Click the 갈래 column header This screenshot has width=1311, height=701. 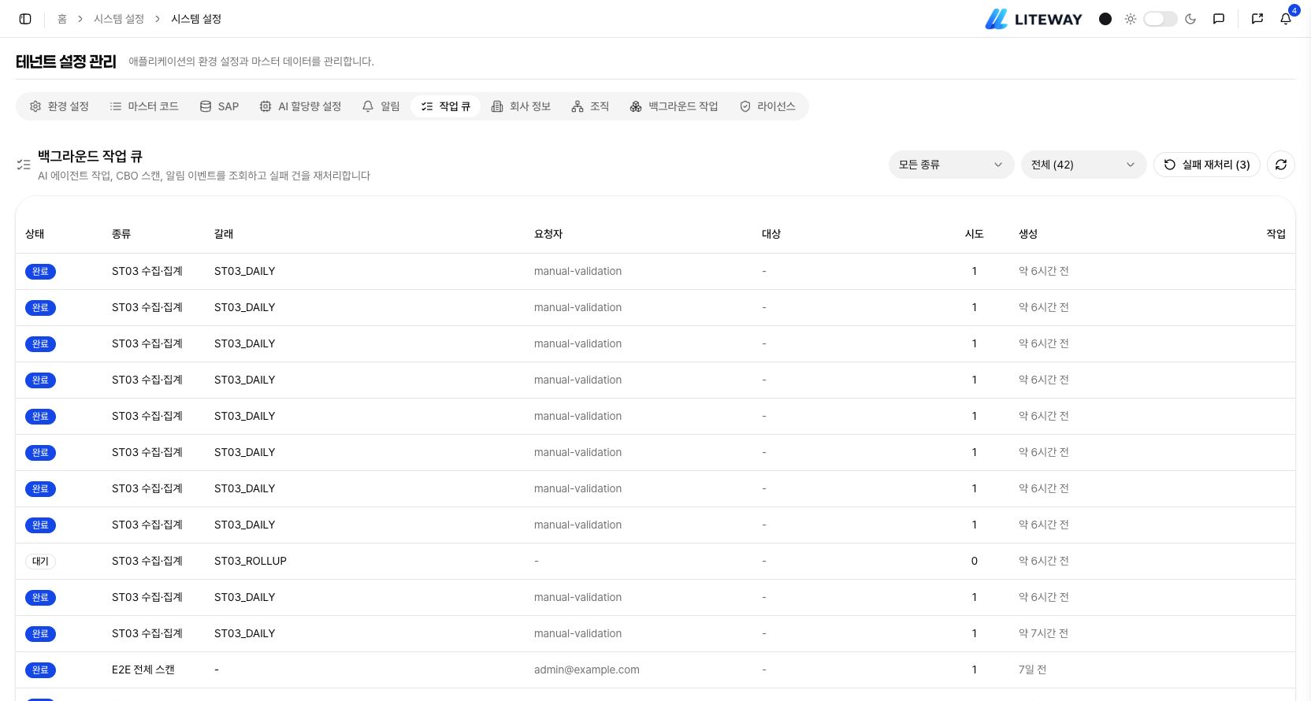(224, 234)
